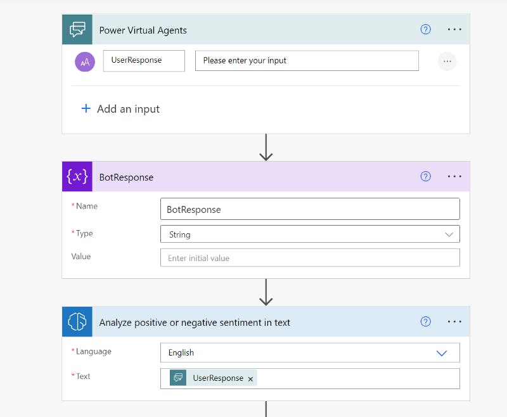Open help for Power Virtual Agents step
The height and width of the screenshot is (417, 507).
425,29
